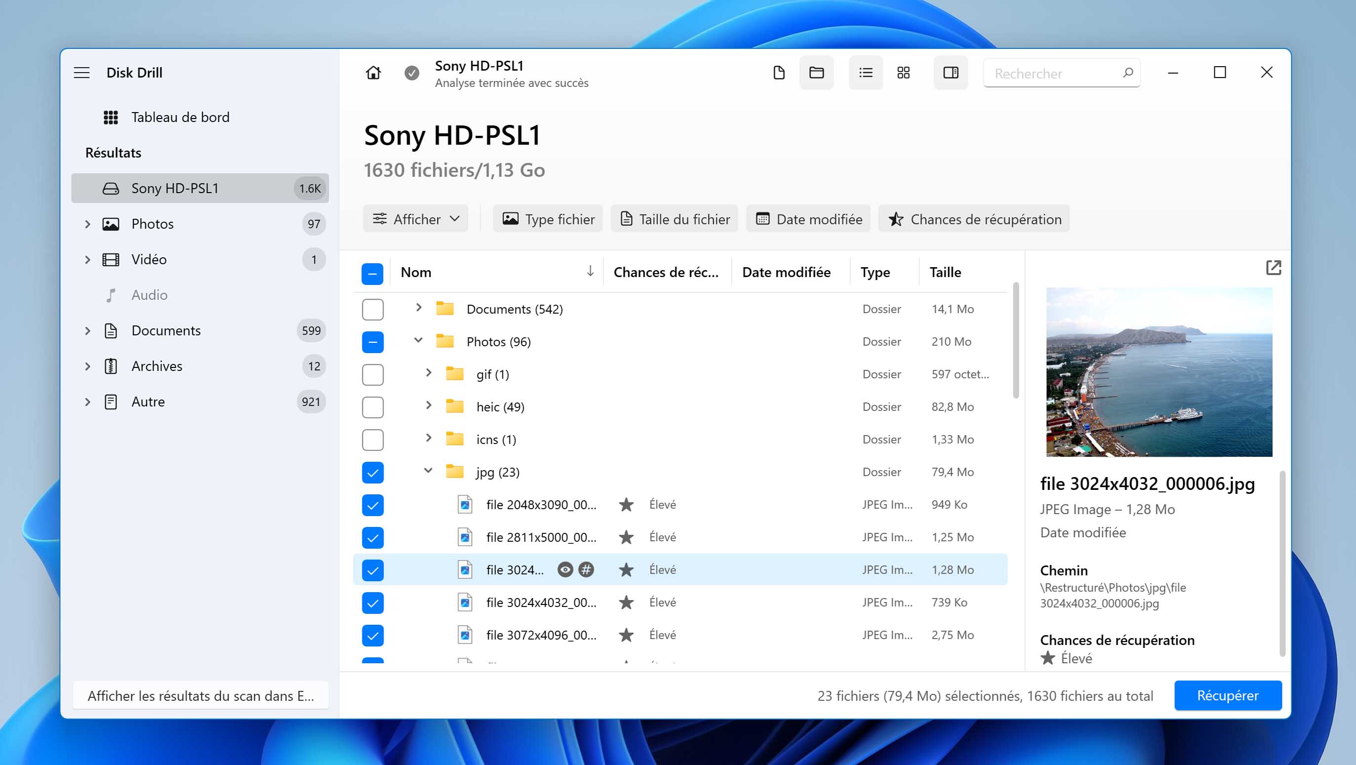Click the Tableau de bord grid icon
The width and height of the screenshot is (1356, 765).
click(x=111, y=118)
